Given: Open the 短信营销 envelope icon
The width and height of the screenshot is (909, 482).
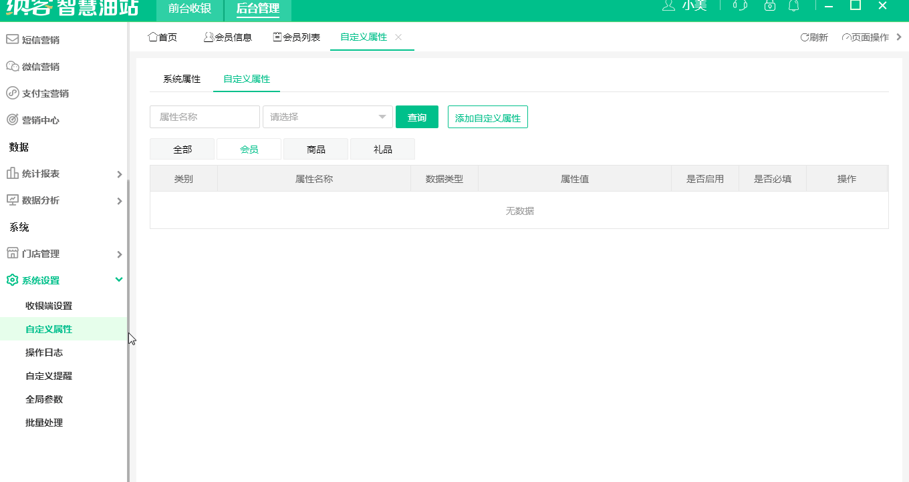Looking at the screenshot, I should click(13, 39).
